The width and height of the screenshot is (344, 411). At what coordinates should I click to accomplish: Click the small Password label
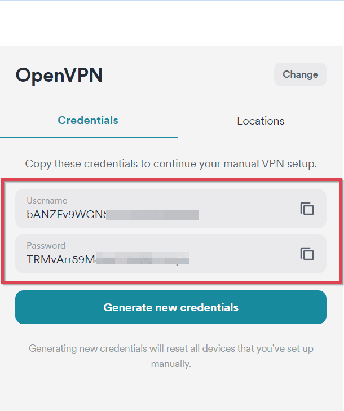pyautogui.click(x=46, y=246)
